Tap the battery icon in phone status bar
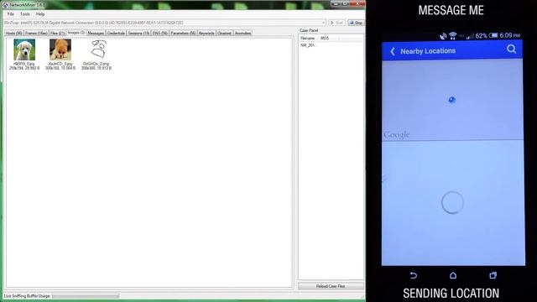537x302 pixels. click(x=493, y=35)
